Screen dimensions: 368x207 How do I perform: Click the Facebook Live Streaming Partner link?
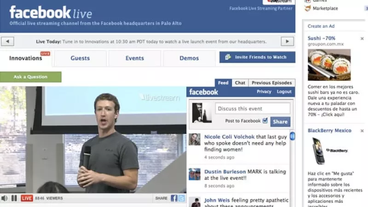tap(261, 8)
